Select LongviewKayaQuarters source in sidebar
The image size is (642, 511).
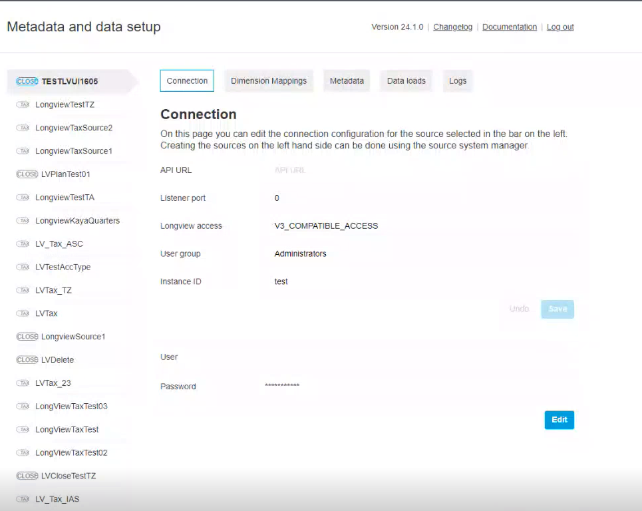point(77,221)
